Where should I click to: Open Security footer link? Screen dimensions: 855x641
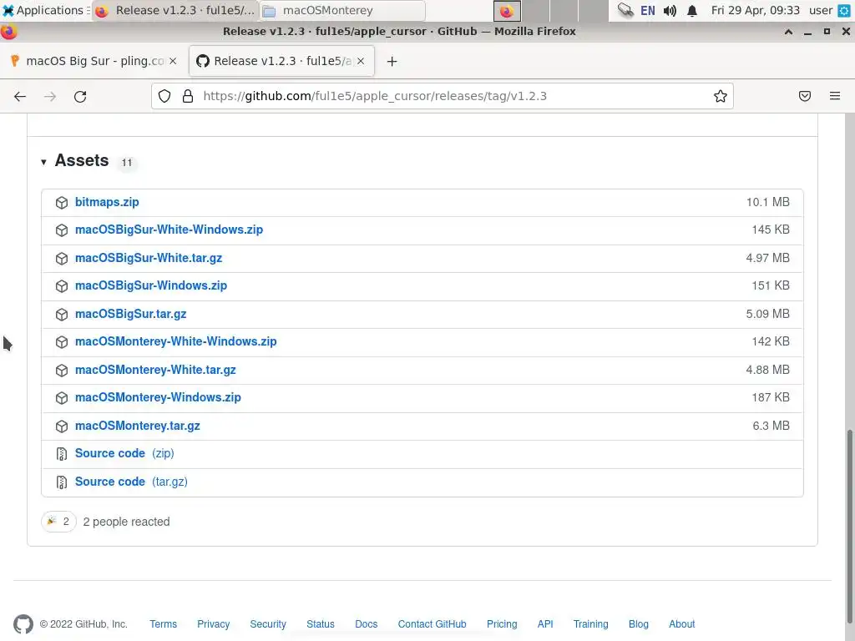[x=268, y=624]
